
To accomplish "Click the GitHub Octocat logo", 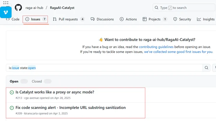I will (18, 8).
